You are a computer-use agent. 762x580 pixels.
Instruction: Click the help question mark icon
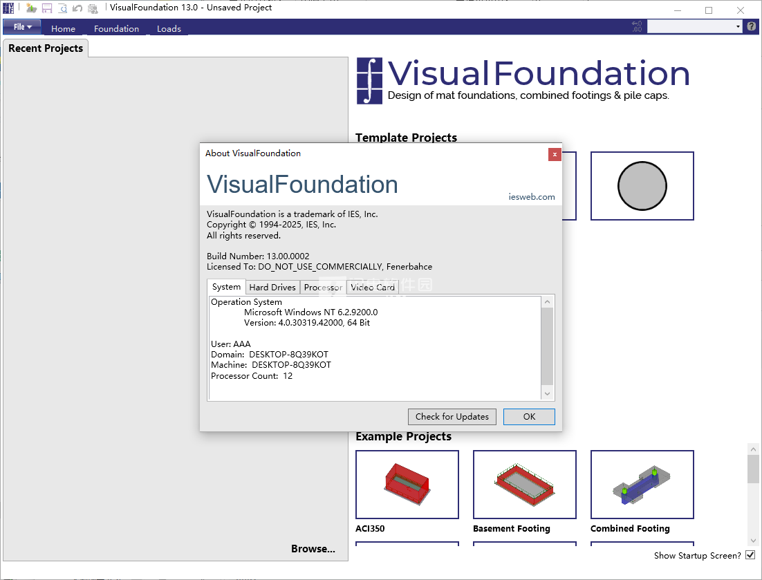coord(752,26)
